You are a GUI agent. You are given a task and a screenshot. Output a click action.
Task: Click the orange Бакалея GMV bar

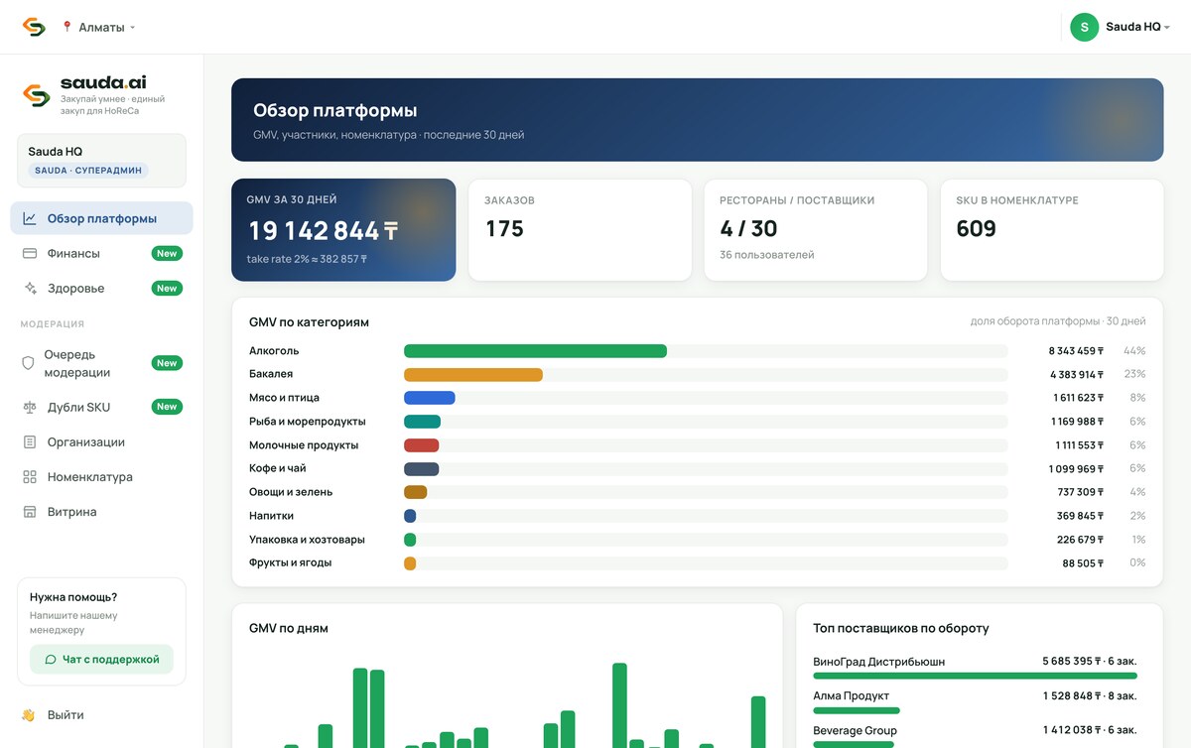(473, 375)
